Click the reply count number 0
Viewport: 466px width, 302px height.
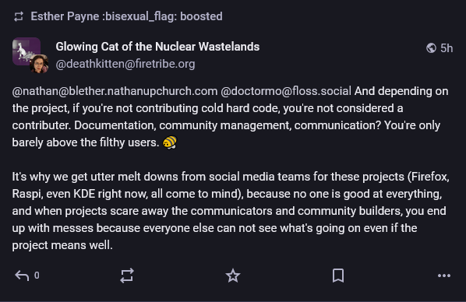37,276
